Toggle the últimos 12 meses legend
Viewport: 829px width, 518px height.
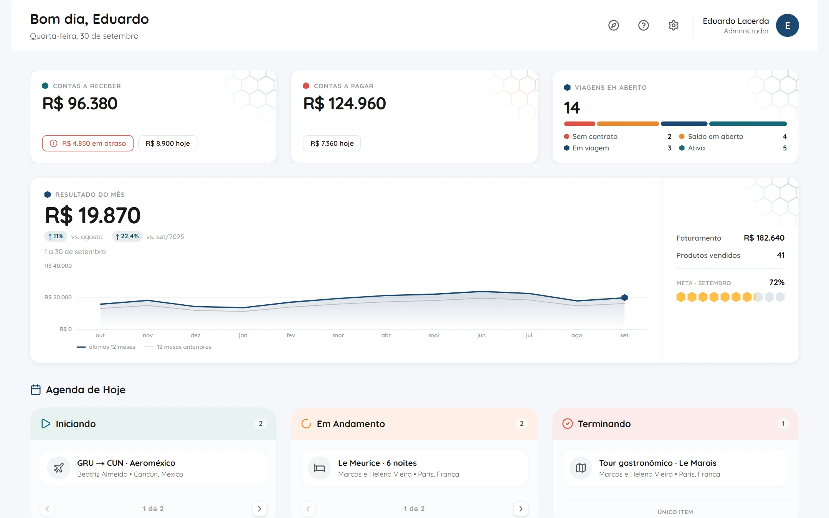(x=106, y=347)
